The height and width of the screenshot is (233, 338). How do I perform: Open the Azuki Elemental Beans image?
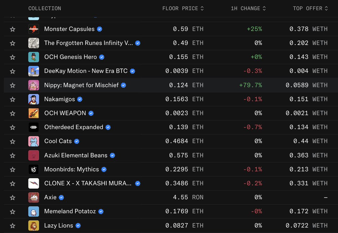pyautogui.click(x=34, y=155)
